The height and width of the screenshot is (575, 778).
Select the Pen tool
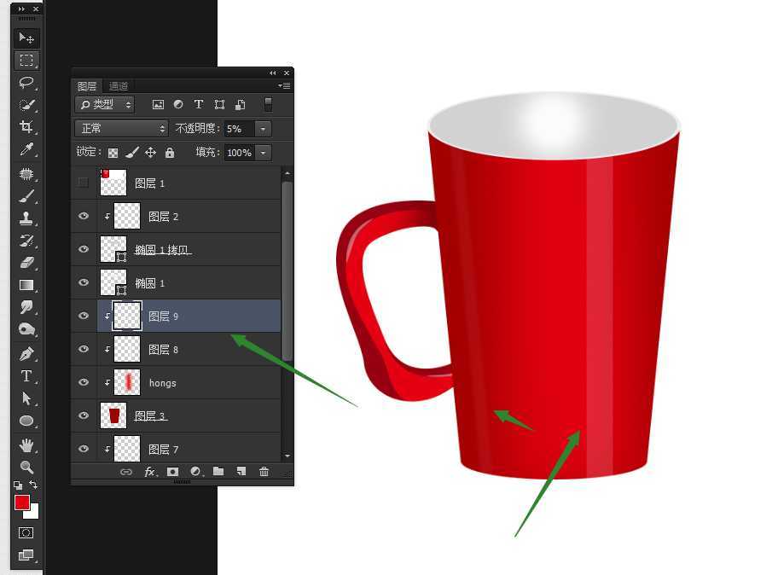click(26, 354)
